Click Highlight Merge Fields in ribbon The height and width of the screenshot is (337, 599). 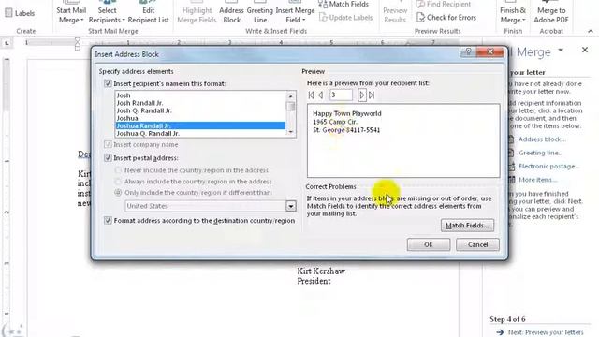[197, 15]
